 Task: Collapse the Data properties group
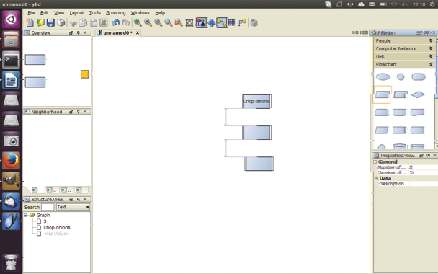(x=376, y=178)
